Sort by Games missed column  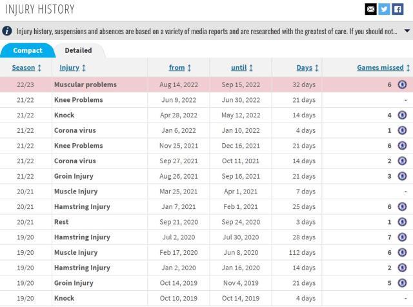383,68
